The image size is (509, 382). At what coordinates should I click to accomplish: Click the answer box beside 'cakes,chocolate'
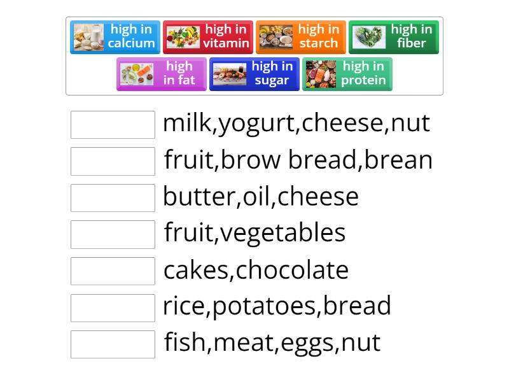pyautogui.click(x=112, y=270)
